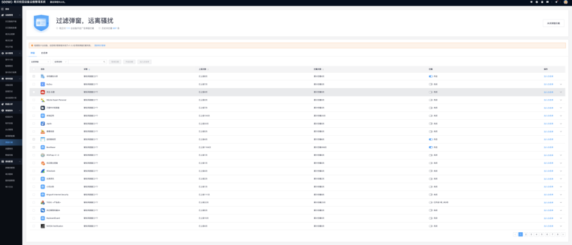Select the 弹窗 tab

[x=32, y=53]
